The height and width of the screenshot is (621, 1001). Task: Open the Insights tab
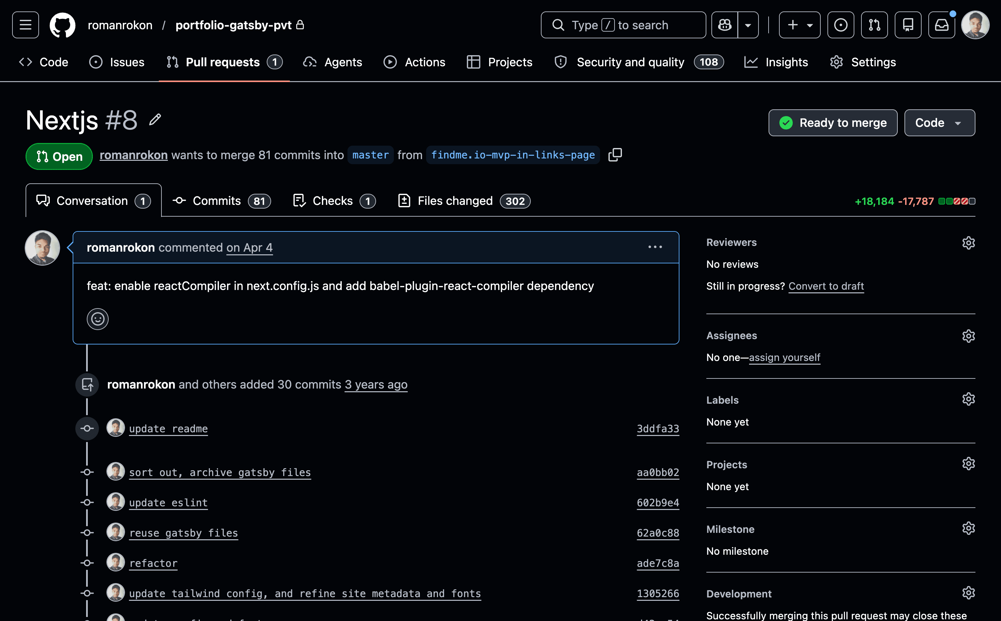tap(776, 62)
